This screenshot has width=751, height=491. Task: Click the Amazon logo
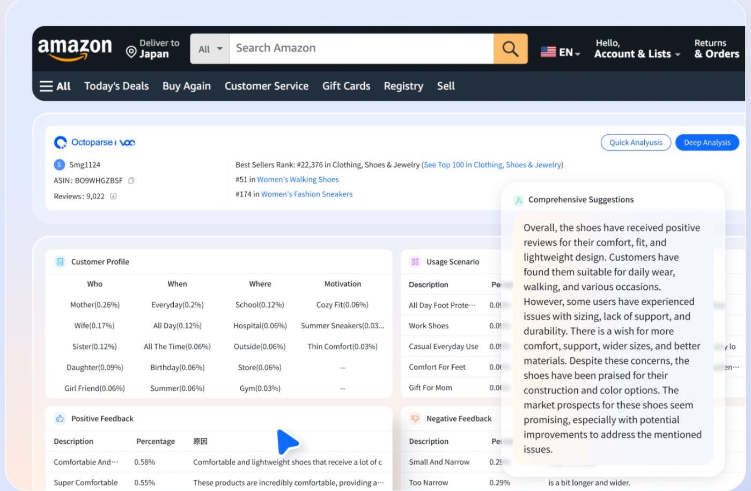coord(75,49)
